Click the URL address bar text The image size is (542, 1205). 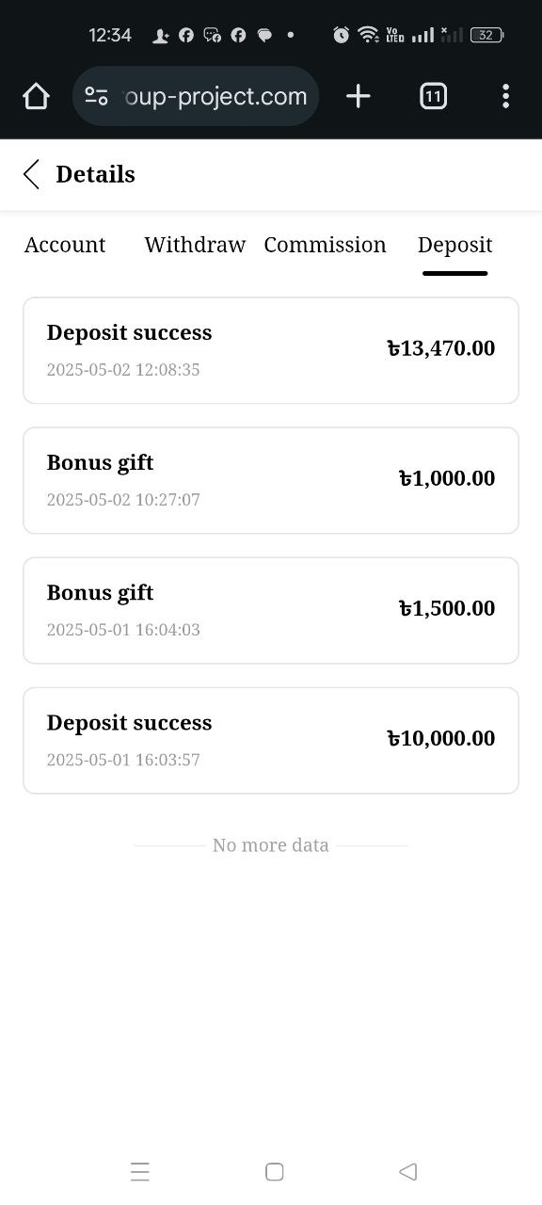[215, 96]
